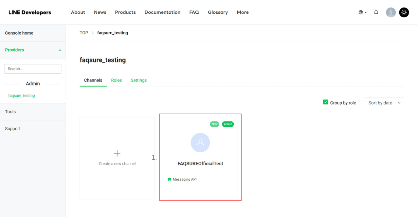Click the Group by role label
The width and height of the screenshot is (418, 217).
point(343,103)
